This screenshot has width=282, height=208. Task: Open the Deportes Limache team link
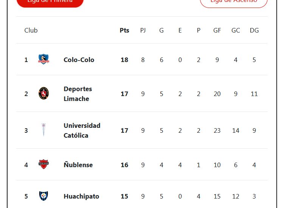pyautogui.click(x=78, y=94)
